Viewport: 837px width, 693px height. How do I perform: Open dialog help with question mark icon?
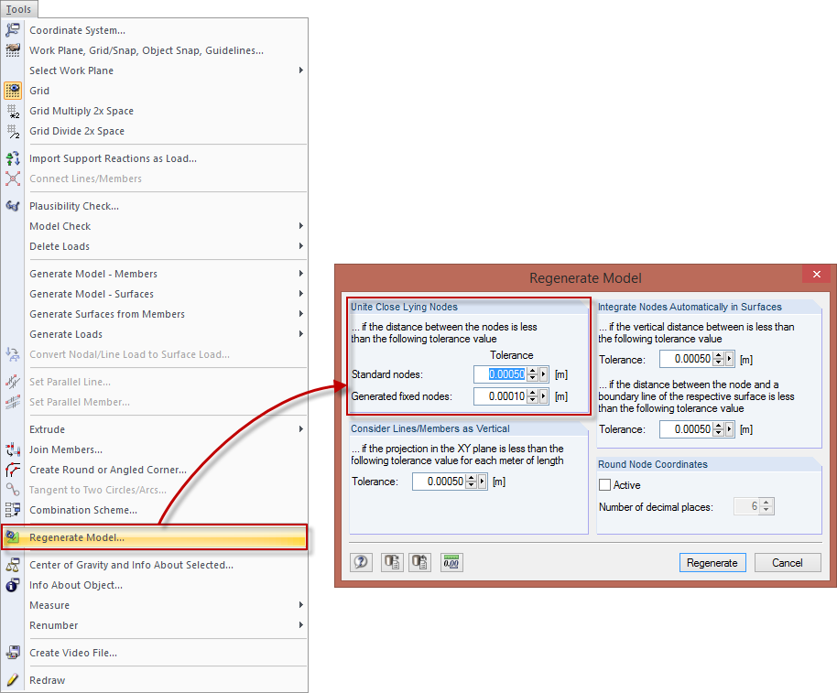point(362,562)
